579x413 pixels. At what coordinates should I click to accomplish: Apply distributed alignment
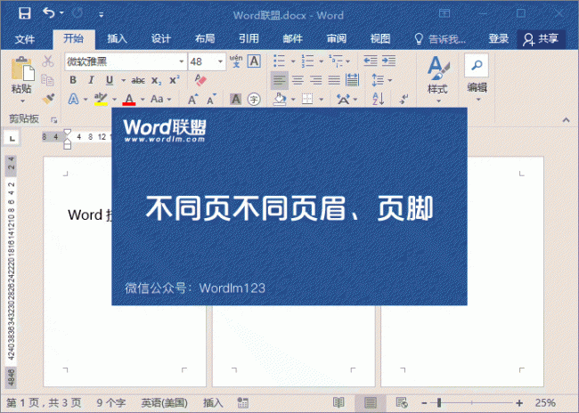[x=352, y=80]
